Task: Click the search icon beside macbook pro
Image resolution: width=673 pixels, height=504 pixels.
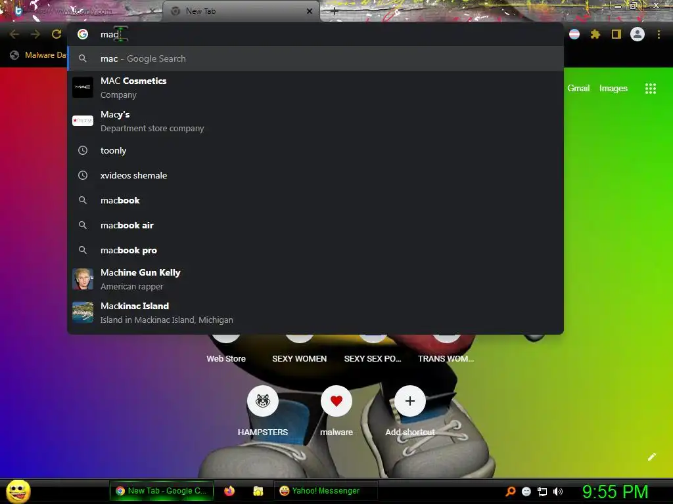Action: pyautogui.click(x=83, y=250)
